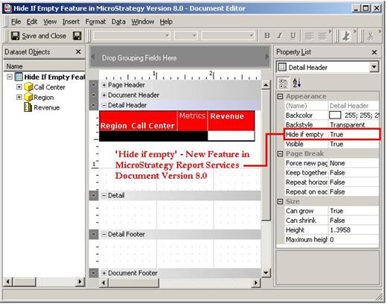This screenshot has height=304, width=387.
Task: Click the Revenue column header in grid
Action: click(231, 121)
